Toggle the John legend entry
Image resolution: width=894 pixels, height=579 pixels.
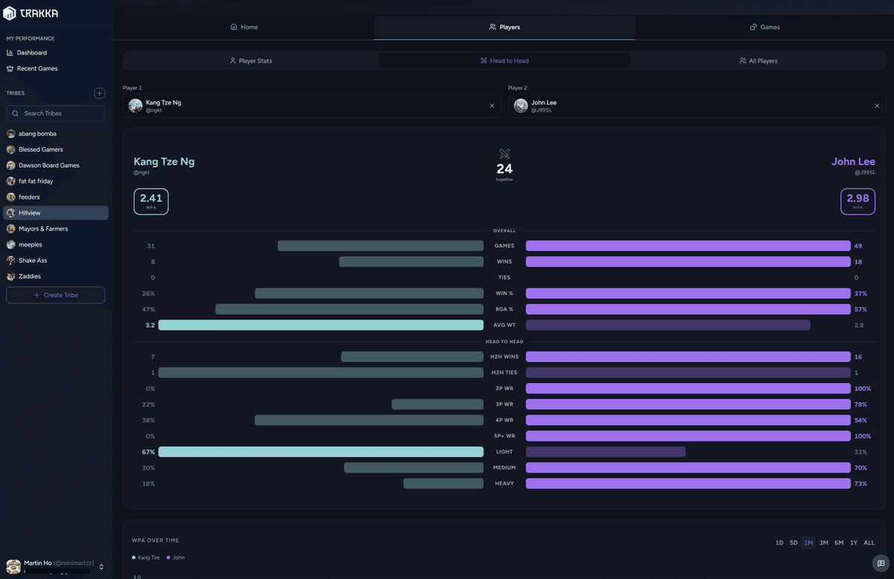(176, 557)
